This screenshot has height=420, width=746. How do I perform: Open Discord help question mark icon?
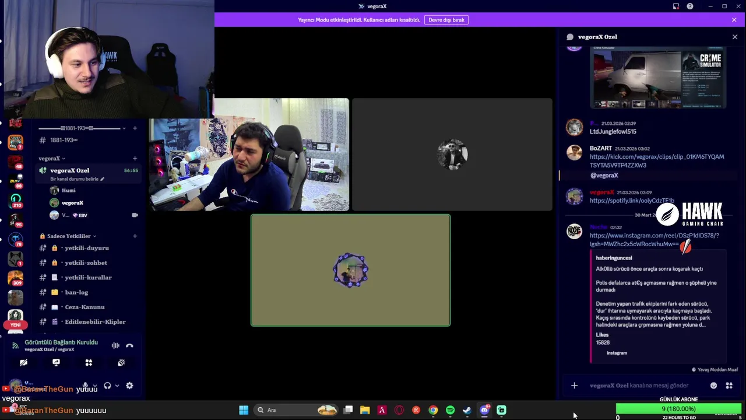[x=690, y=6]
